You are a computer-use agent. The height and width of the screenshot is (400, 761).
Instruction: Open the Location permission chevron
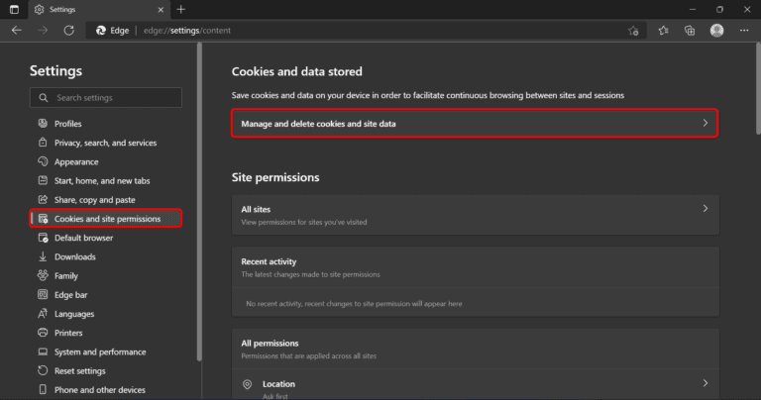(x=705, y=383)
